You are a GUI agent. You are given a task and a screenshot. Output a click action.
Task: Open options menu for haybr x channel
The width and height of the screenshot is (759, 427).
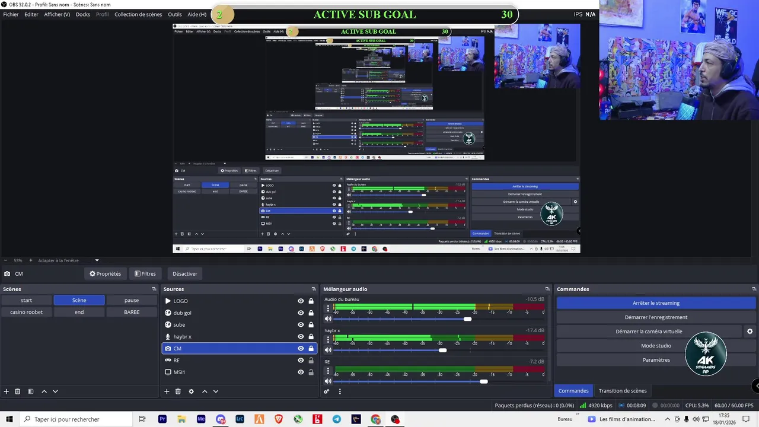tap(328, 339)
